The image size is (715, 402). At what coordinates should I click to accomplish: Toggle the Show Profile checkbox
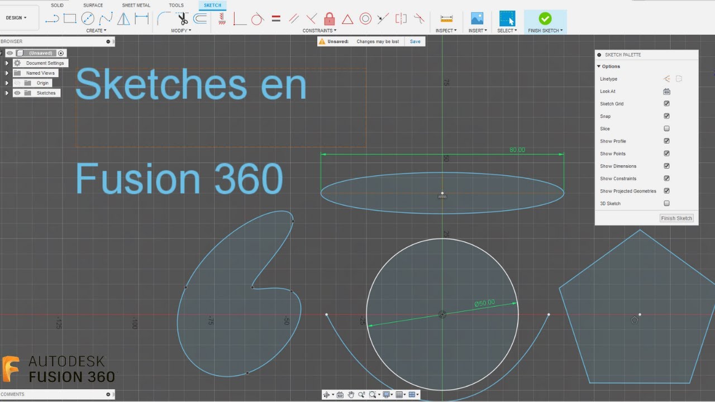666,141
